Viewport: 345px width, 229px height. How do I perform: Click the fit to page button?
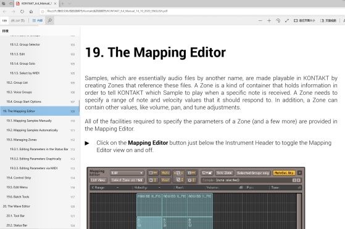click(x=304, y=21)
